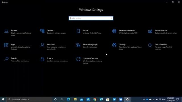Open the Apps list icon

[x=6, y=45]
